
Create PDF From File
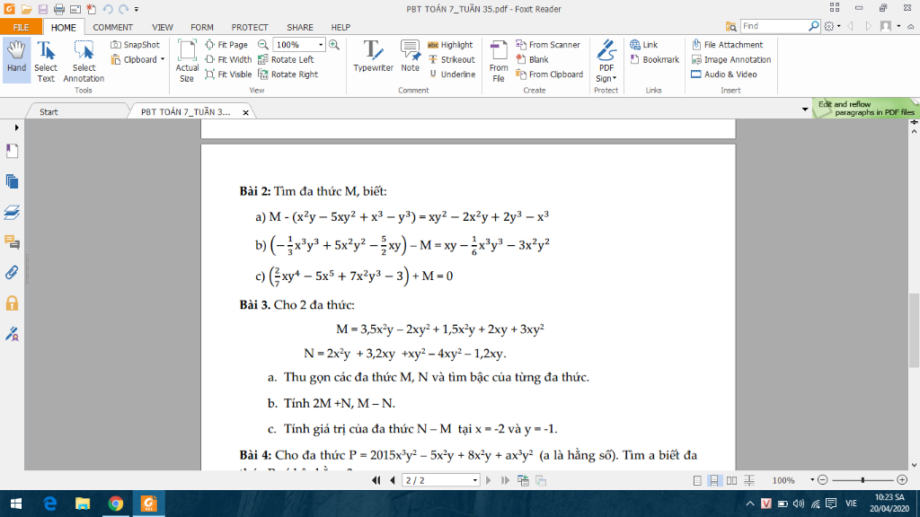coord(498,61)
